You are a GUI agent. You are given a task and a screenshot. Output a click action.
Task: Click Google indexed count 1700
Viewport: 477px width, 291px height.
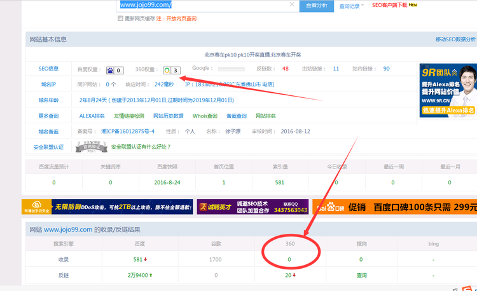click(x=216, y=259)
